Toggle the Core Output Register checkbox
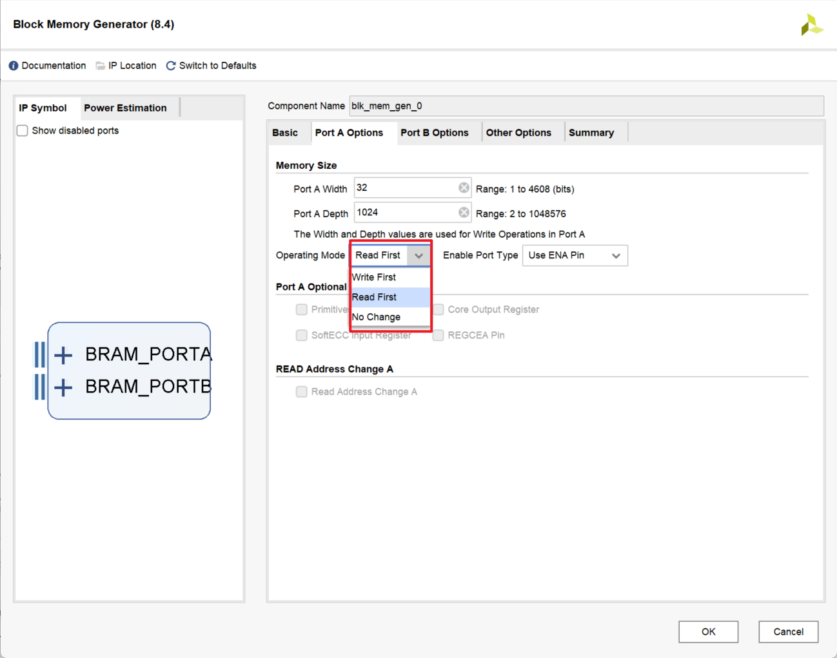837x658 pixels. (438, 309)
